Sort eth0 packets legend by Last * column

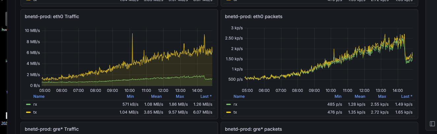[407, 96]
